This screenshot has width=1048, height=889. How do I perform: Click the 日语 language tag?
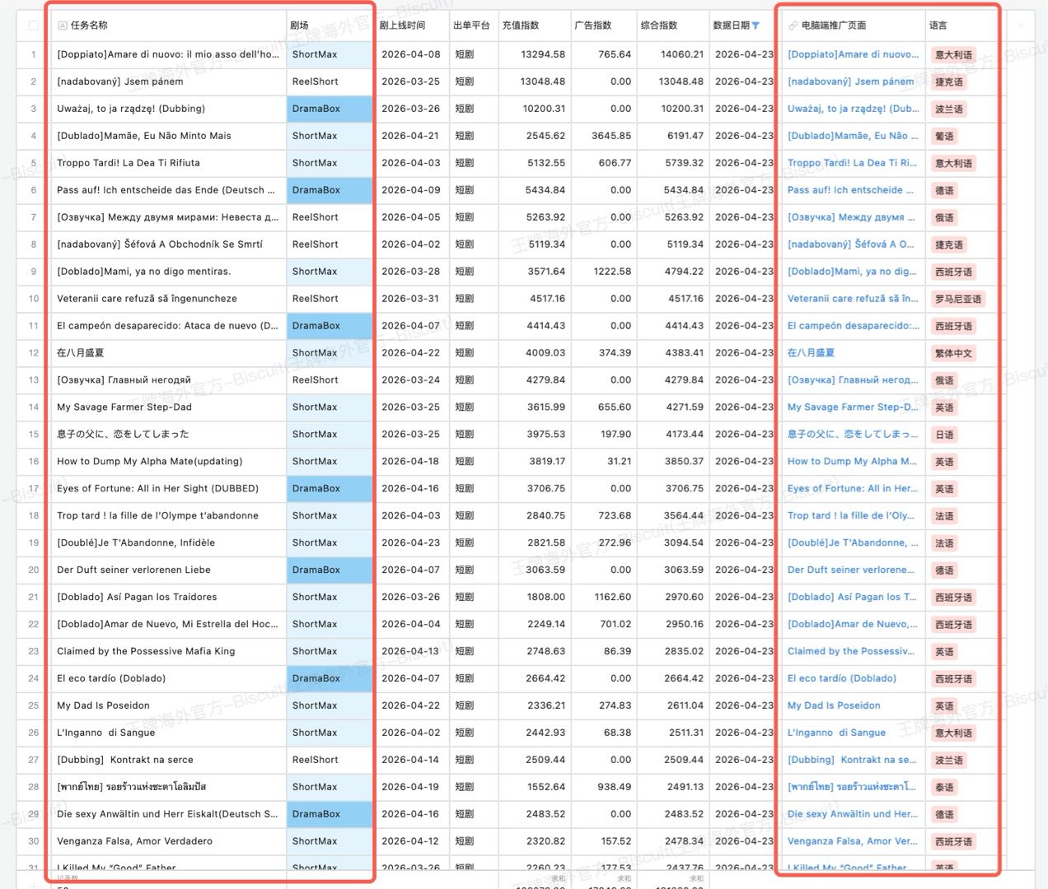coord(944,435)
